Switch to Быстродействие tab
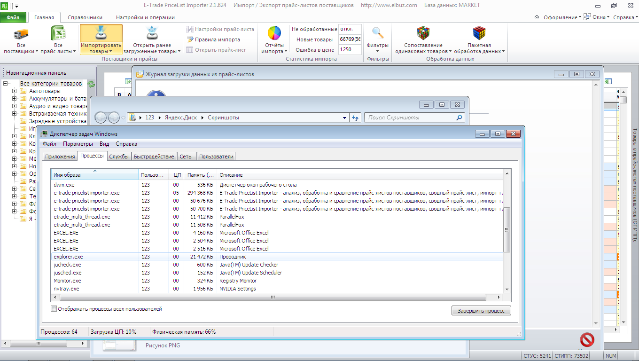Image resolution: width=639 pixels, height=361 pixels. 154,157
